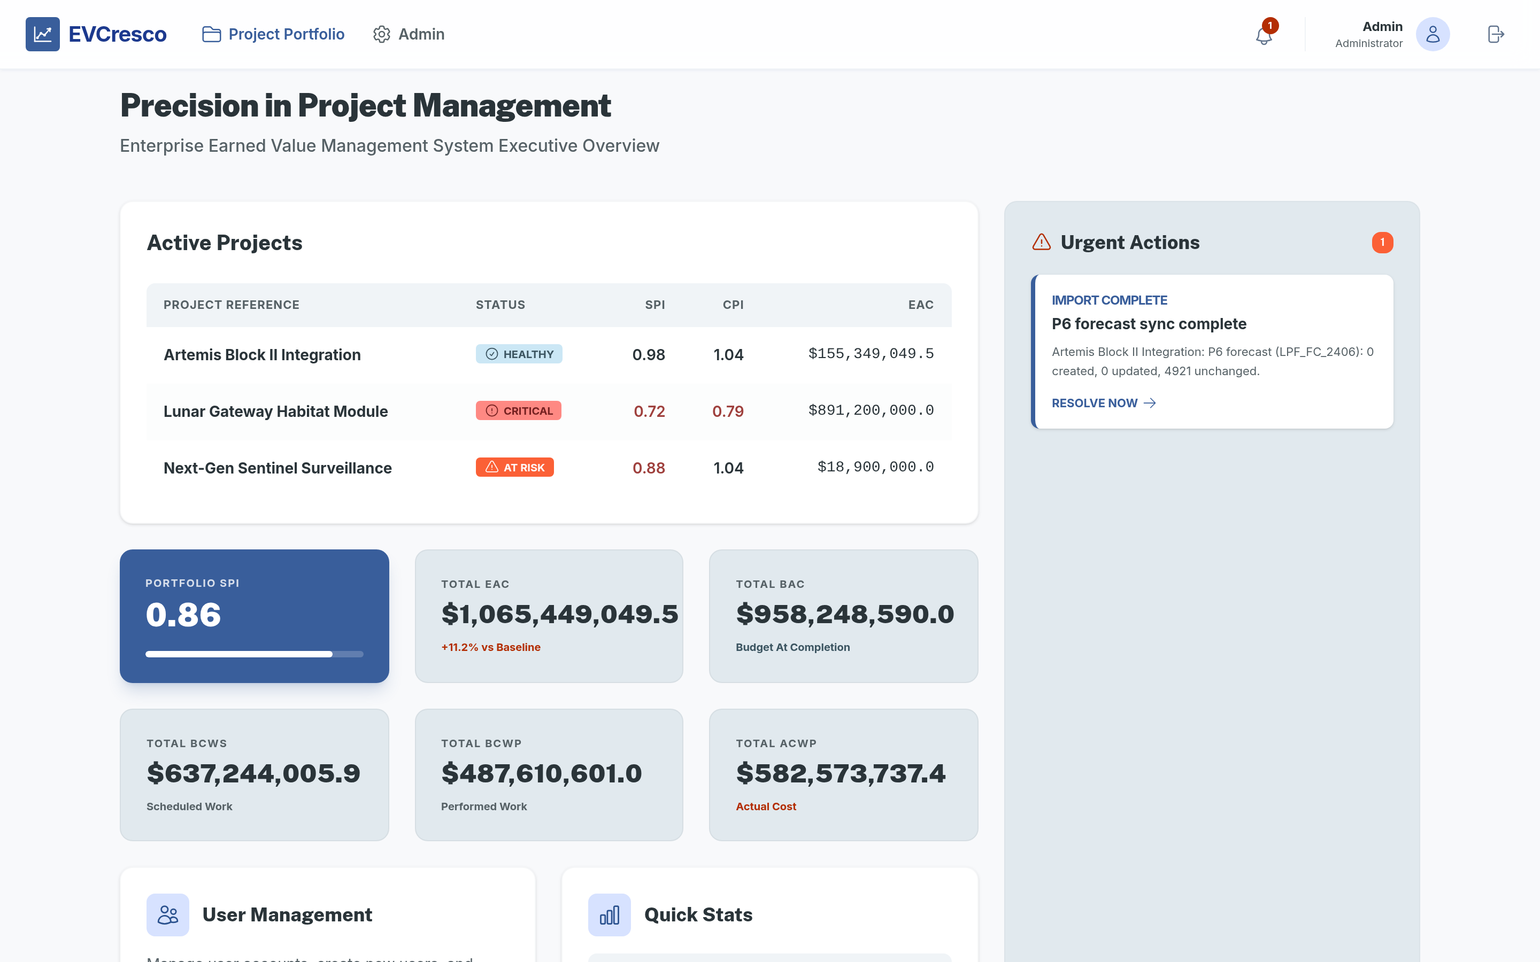Click EAC value $155,349,049.5

tap(871, 354)
